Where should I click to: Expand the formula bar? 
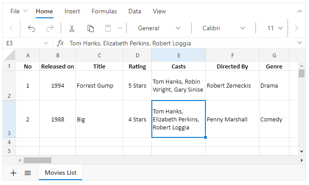tap(299, 43)
